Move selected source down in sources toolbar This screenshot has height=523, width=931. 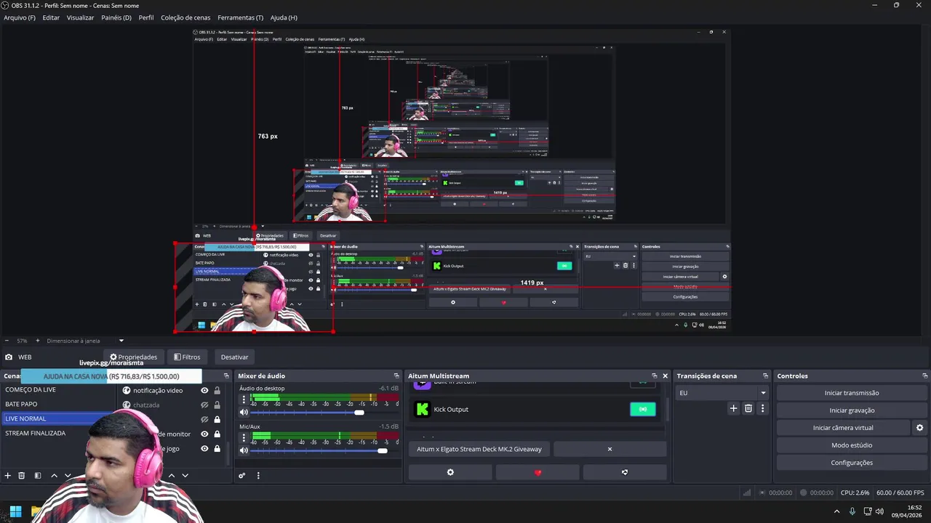[185, 476]
